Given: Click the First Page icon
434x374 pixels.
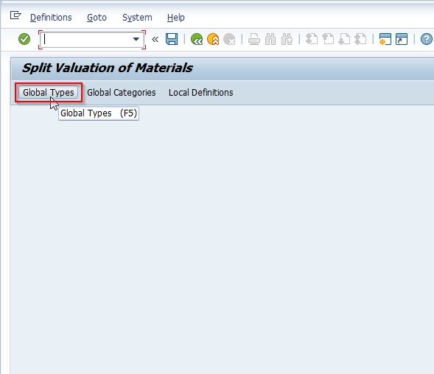Looking at the screenshot, I should (x=312, y=39).
